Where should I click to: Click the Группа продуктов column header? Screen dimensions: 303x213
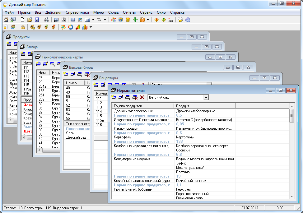tap(142, 106)
